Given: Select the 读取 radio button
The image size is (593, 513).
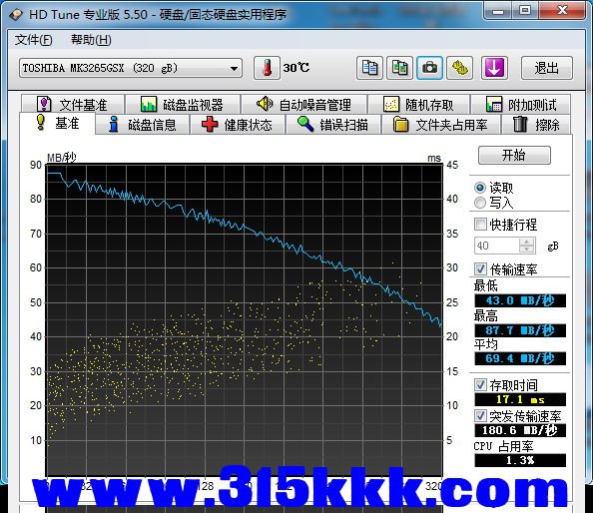Looking at the screenshot, I should click(480, 188).
